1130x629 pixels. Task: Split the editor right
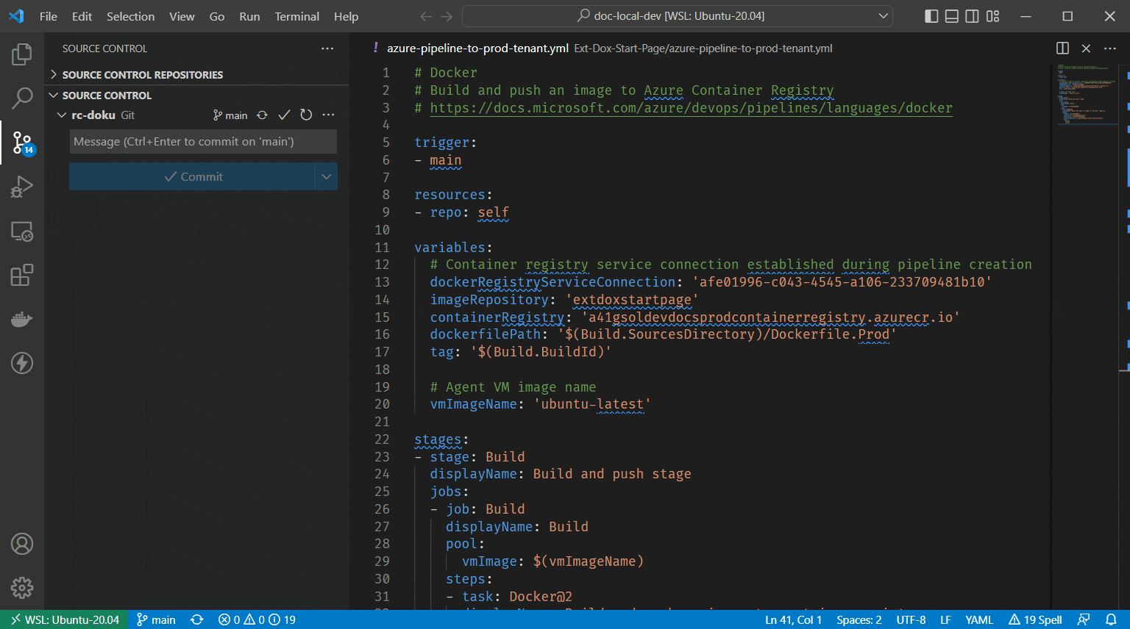[1062, 48]
